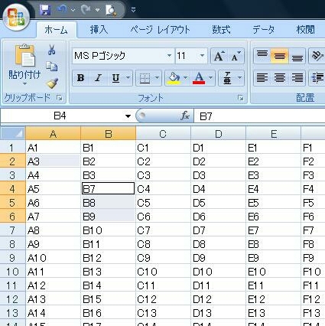The image size is (325, 326).
Task: Click the Name Box showing B4
Action: (60, 116)
